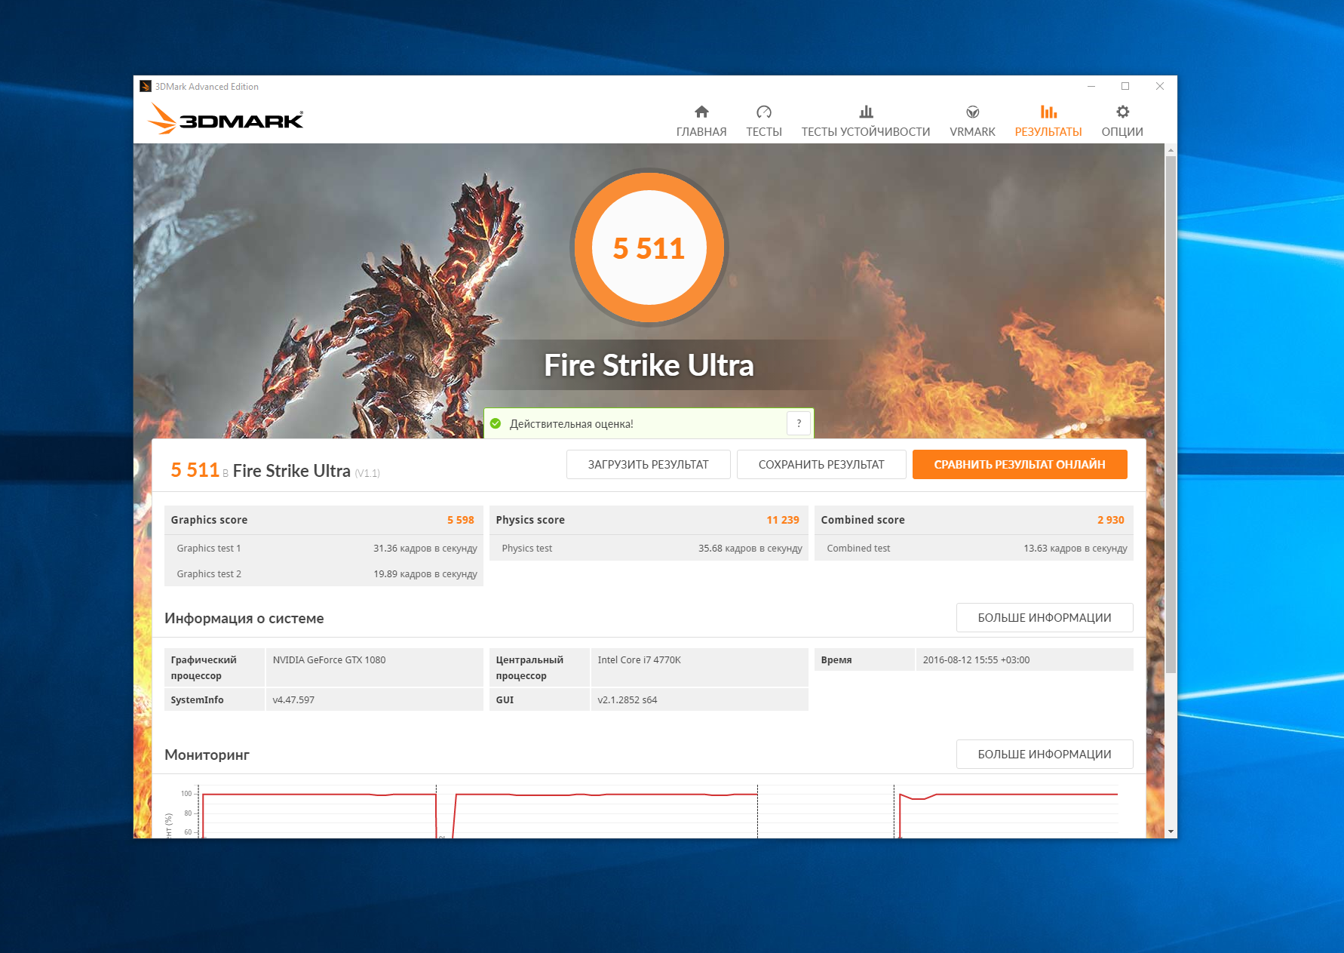The width and height of the screenshot is (1344, 953).
Task: Click the Время label
Action: pos(836,660)
